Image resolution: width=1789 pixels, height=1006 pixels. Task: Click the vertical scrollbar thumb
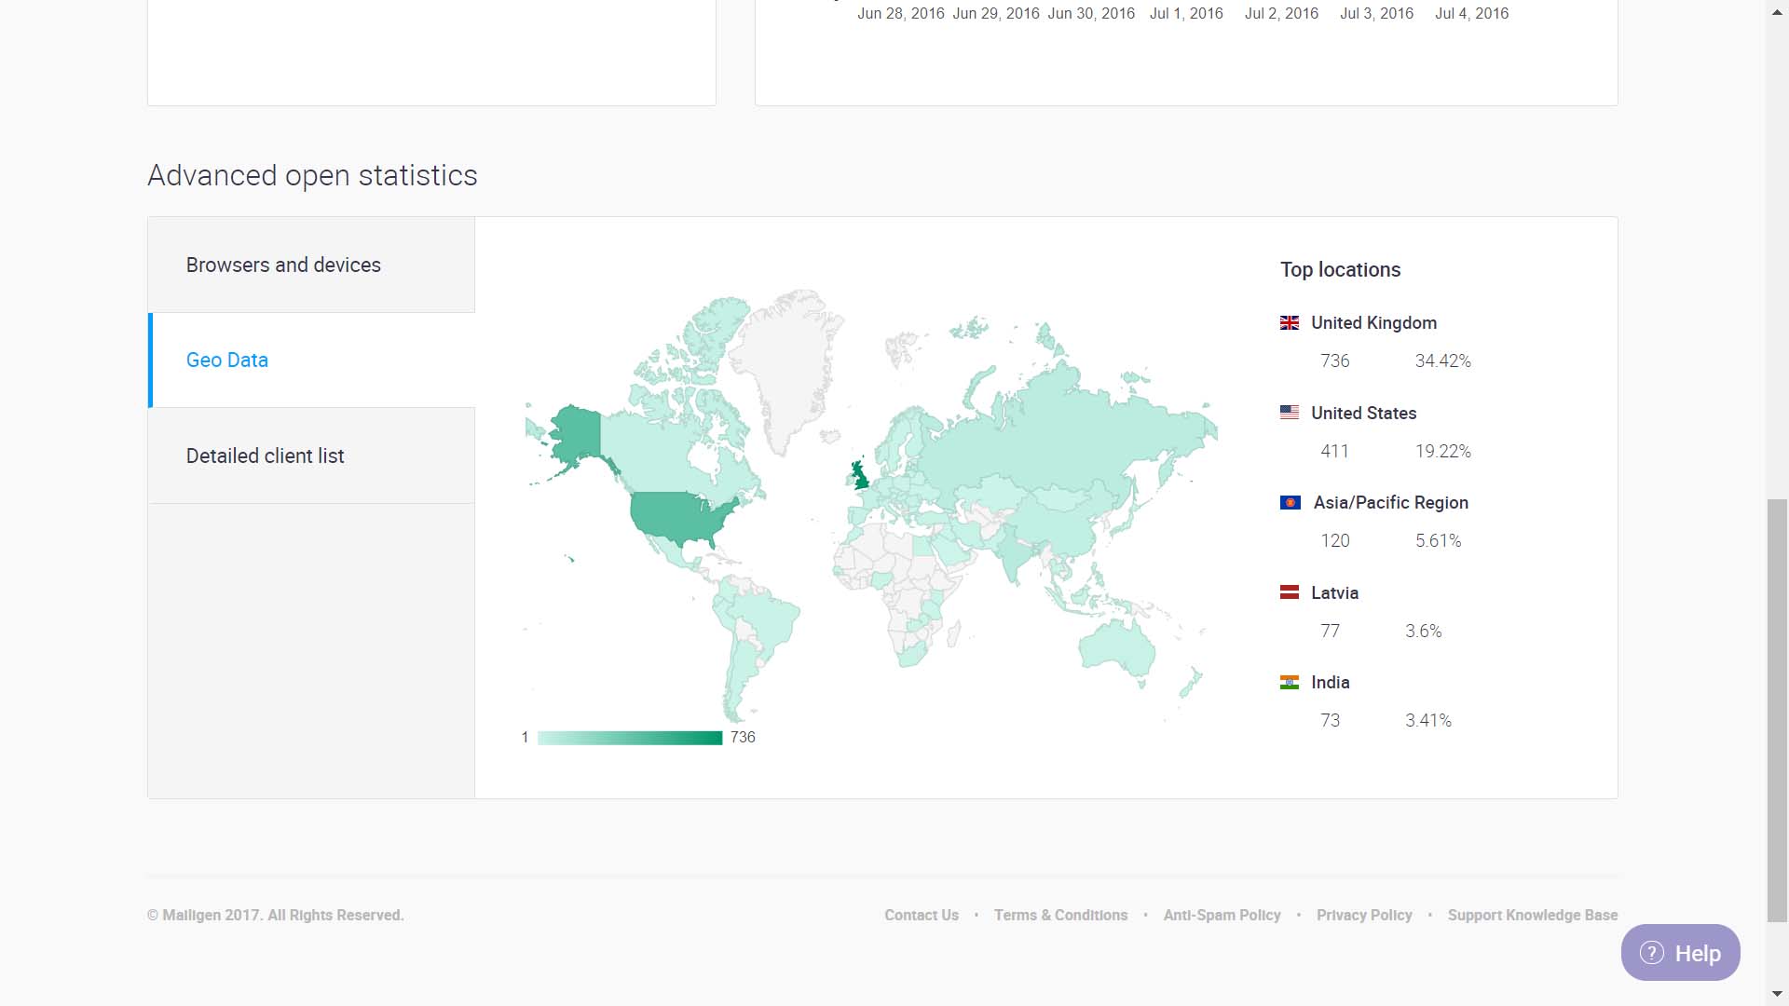point(1777,708)
